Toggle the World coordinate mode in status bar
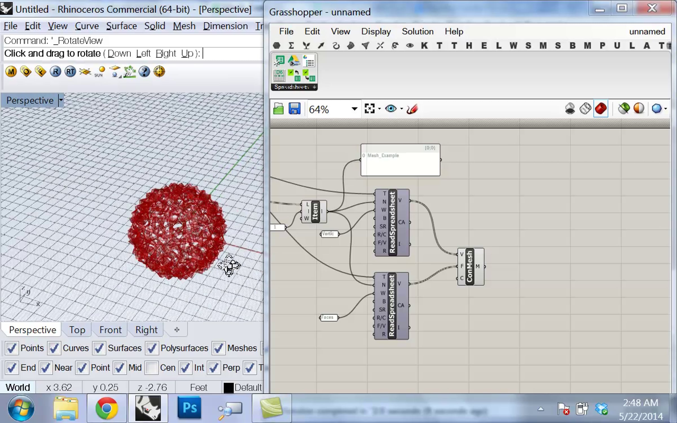 pos(18,388)
